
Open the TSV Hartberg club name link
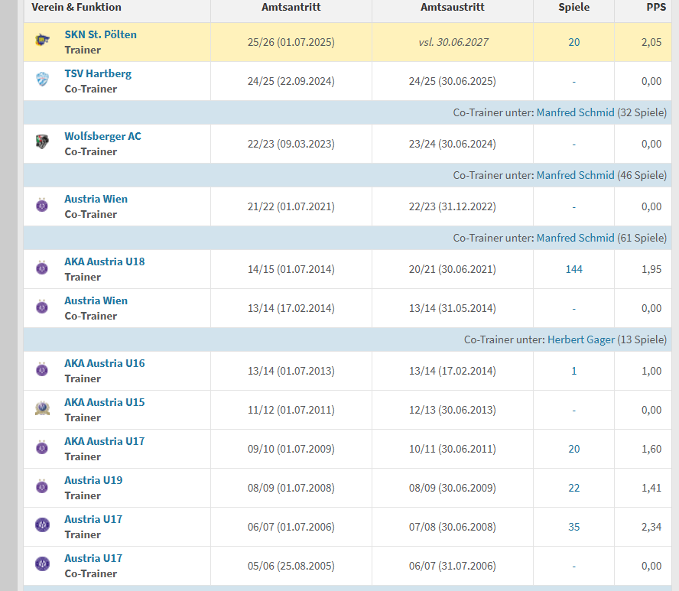[97, 73]
